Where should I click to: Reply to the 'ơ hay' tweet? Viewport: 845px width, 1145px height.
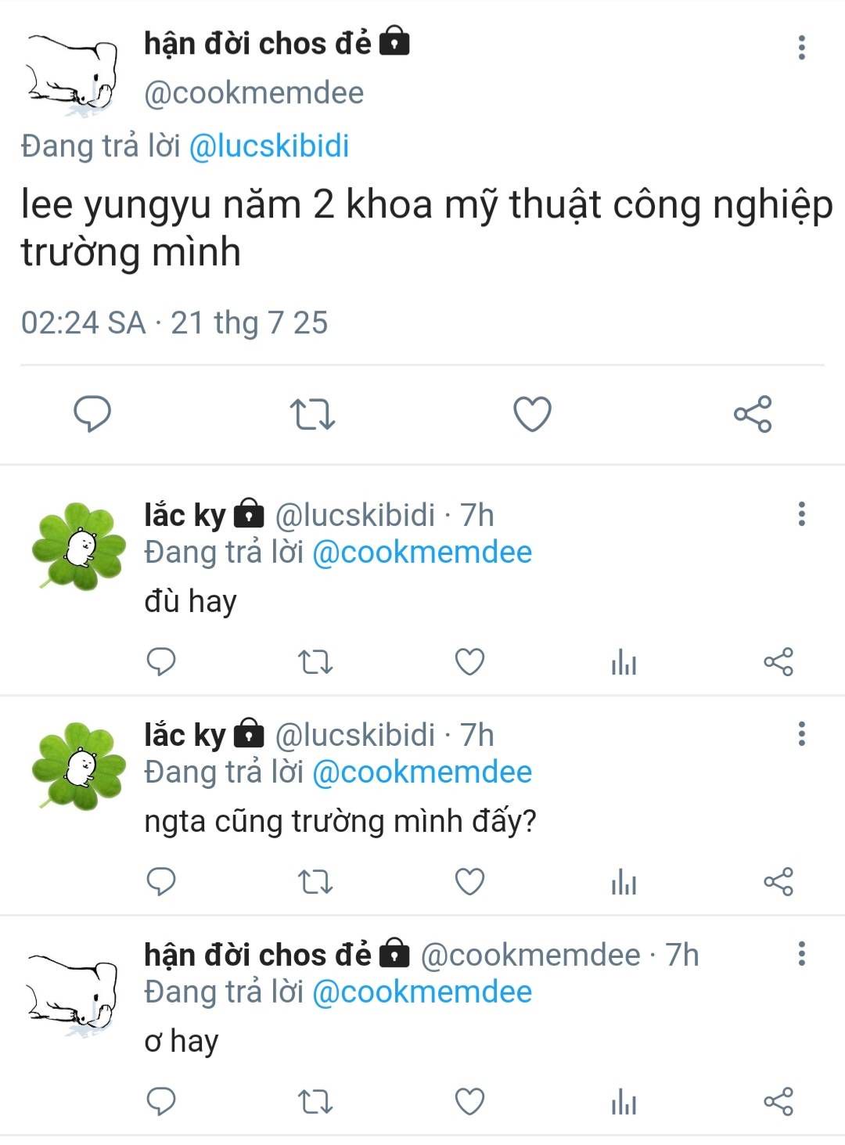(x=161, y=1102)
